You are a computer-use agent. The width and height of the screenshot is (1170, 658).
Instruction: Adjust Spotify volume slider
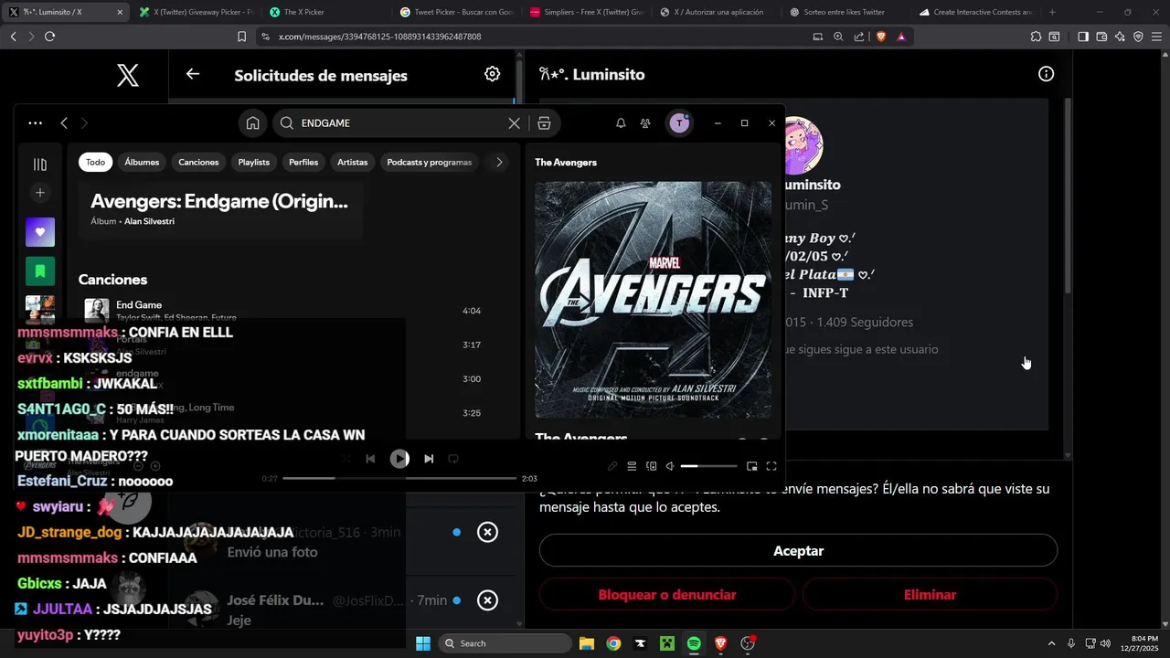708,466
